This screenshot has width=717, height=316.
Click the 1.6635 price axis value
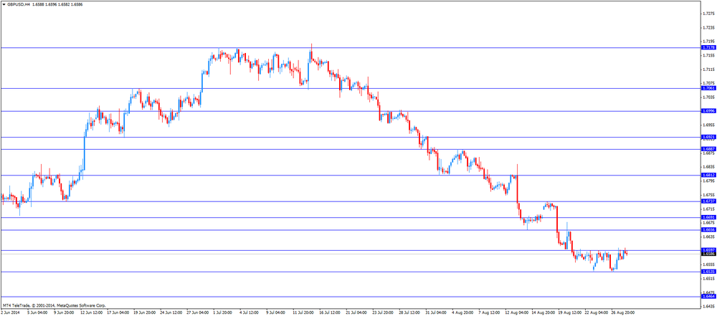(708, 236)
